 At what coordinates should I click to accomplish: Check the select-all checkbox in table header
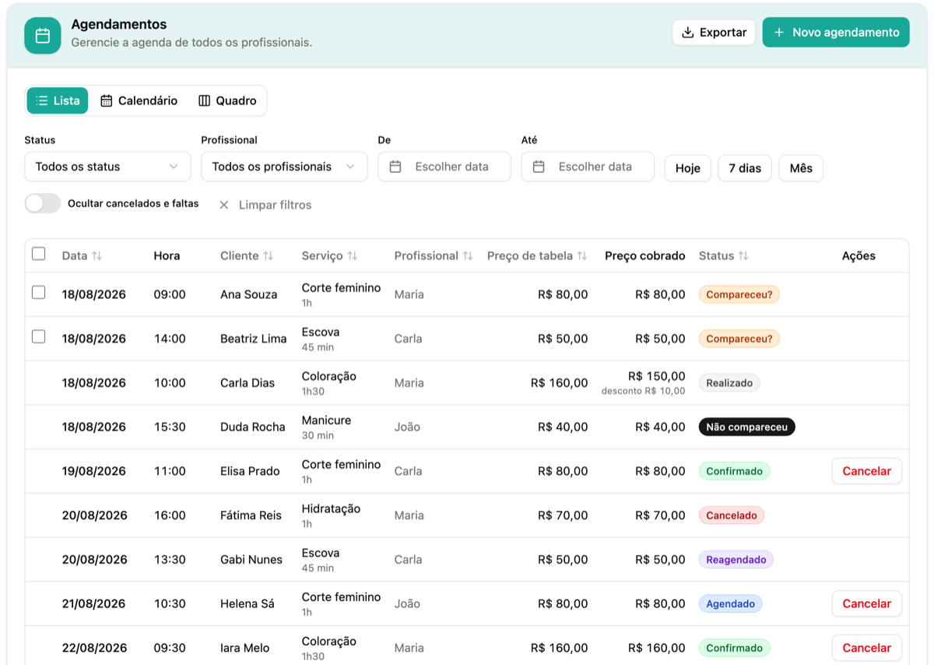click(38, 254)
